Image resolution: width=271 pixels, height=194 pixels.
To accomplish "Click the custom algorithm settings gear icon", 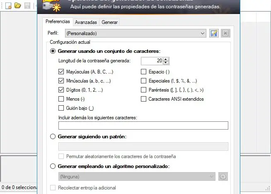I will [223, 177].
